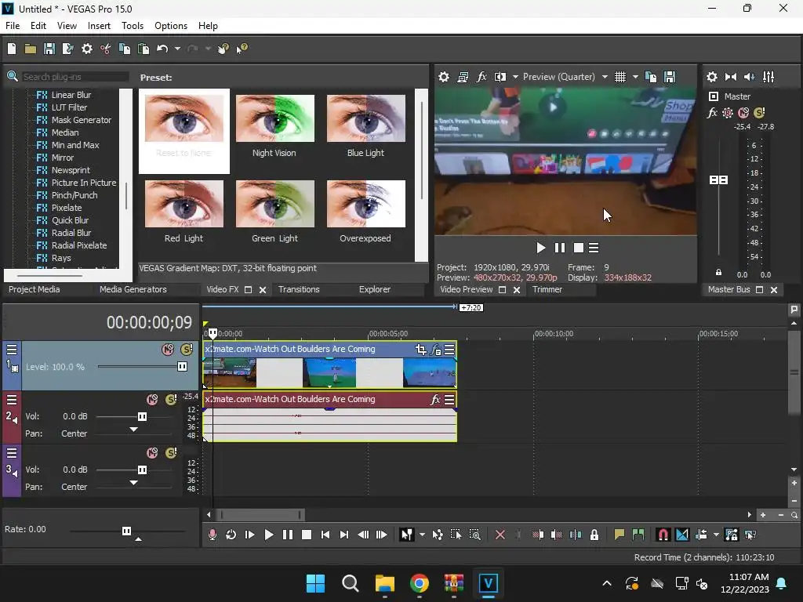This screenshot has width=803, height=602.
Task: Toggle Split Screen View in preview
Action: (500, 77)
